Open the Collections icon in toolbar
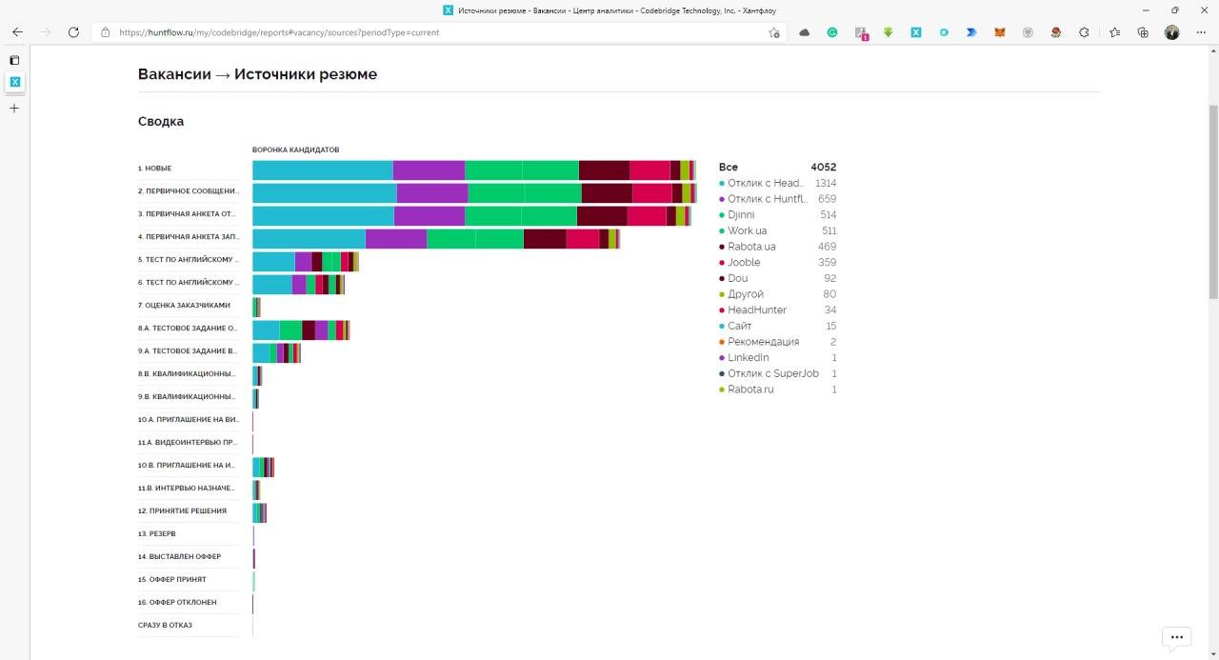Viewport: 1219px width, 660px height. coord(1143,32)
